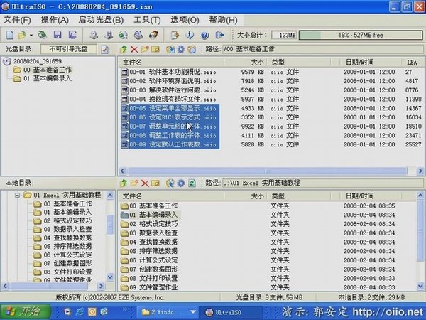Screen dimensions: 426x320
Task: Click the Add files toolbar icon
Action: (x=175, y=35)
